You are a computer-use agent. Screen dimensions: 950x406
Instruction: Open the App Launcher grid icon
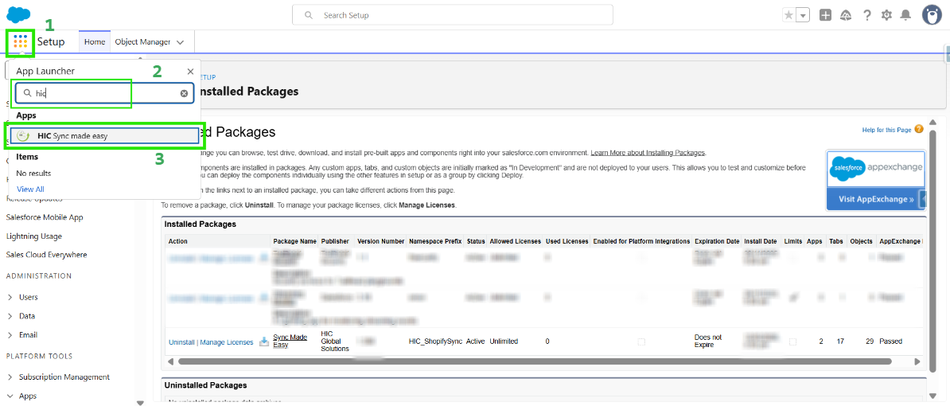coord(20,42)
